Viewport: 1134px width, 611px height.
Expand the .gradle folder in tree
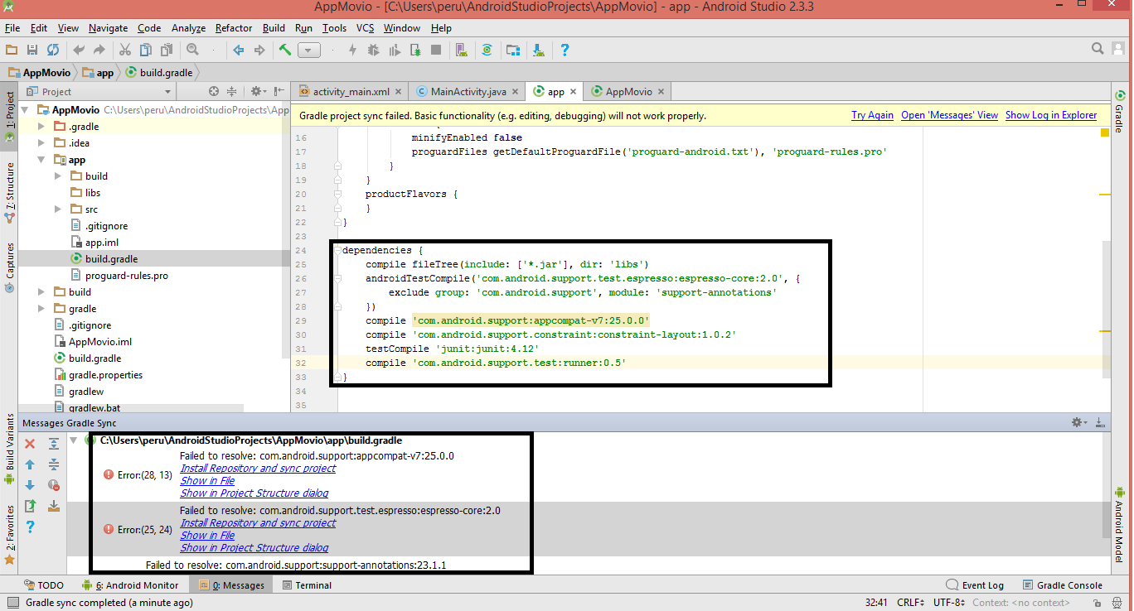pyautogui.click(x=41, y=127)
